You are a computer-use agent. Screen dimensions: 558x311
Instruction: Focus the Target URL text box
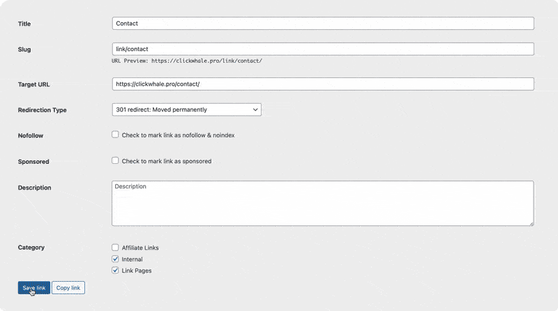pyautogui.click(x=322, y=84)
